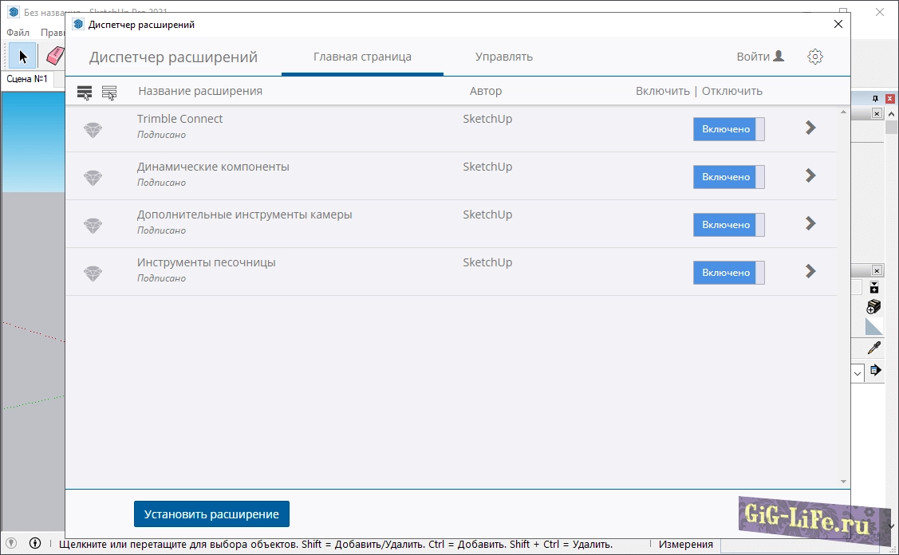The width and height of the screenshot is (899, 555).
Task: Click the Войти sign-in link
Action: point(759,57)
